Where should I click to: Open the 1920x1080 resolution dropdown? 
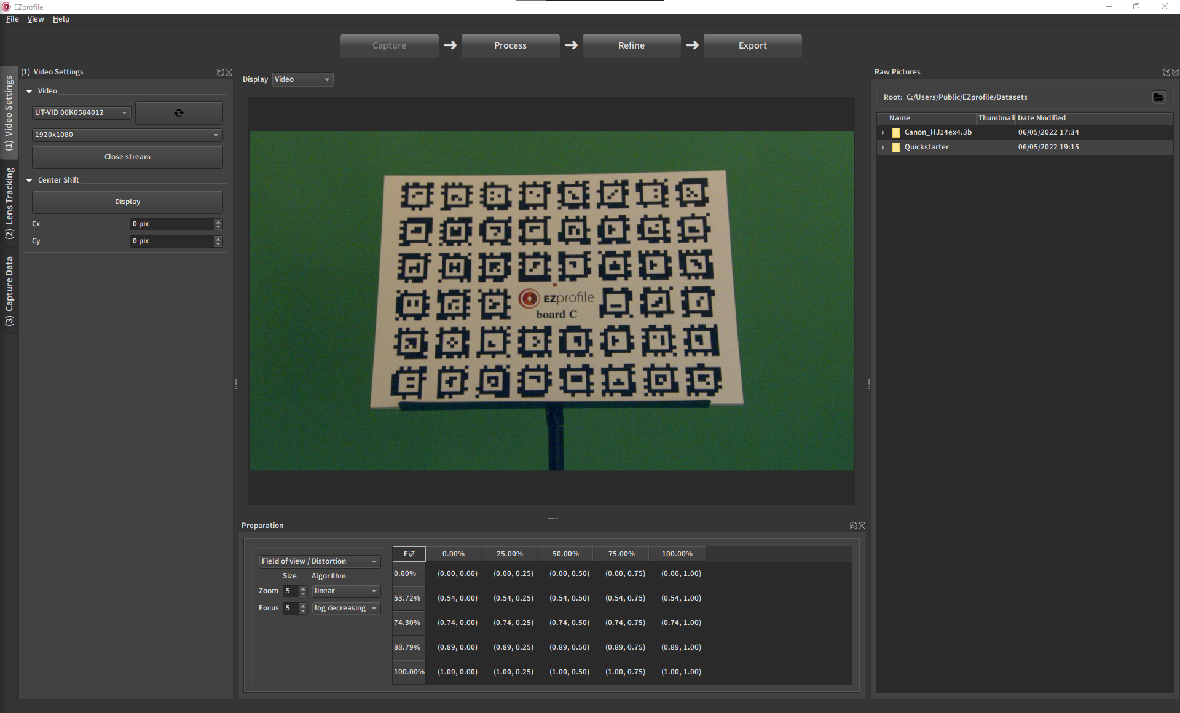click(x=127, y=135)
